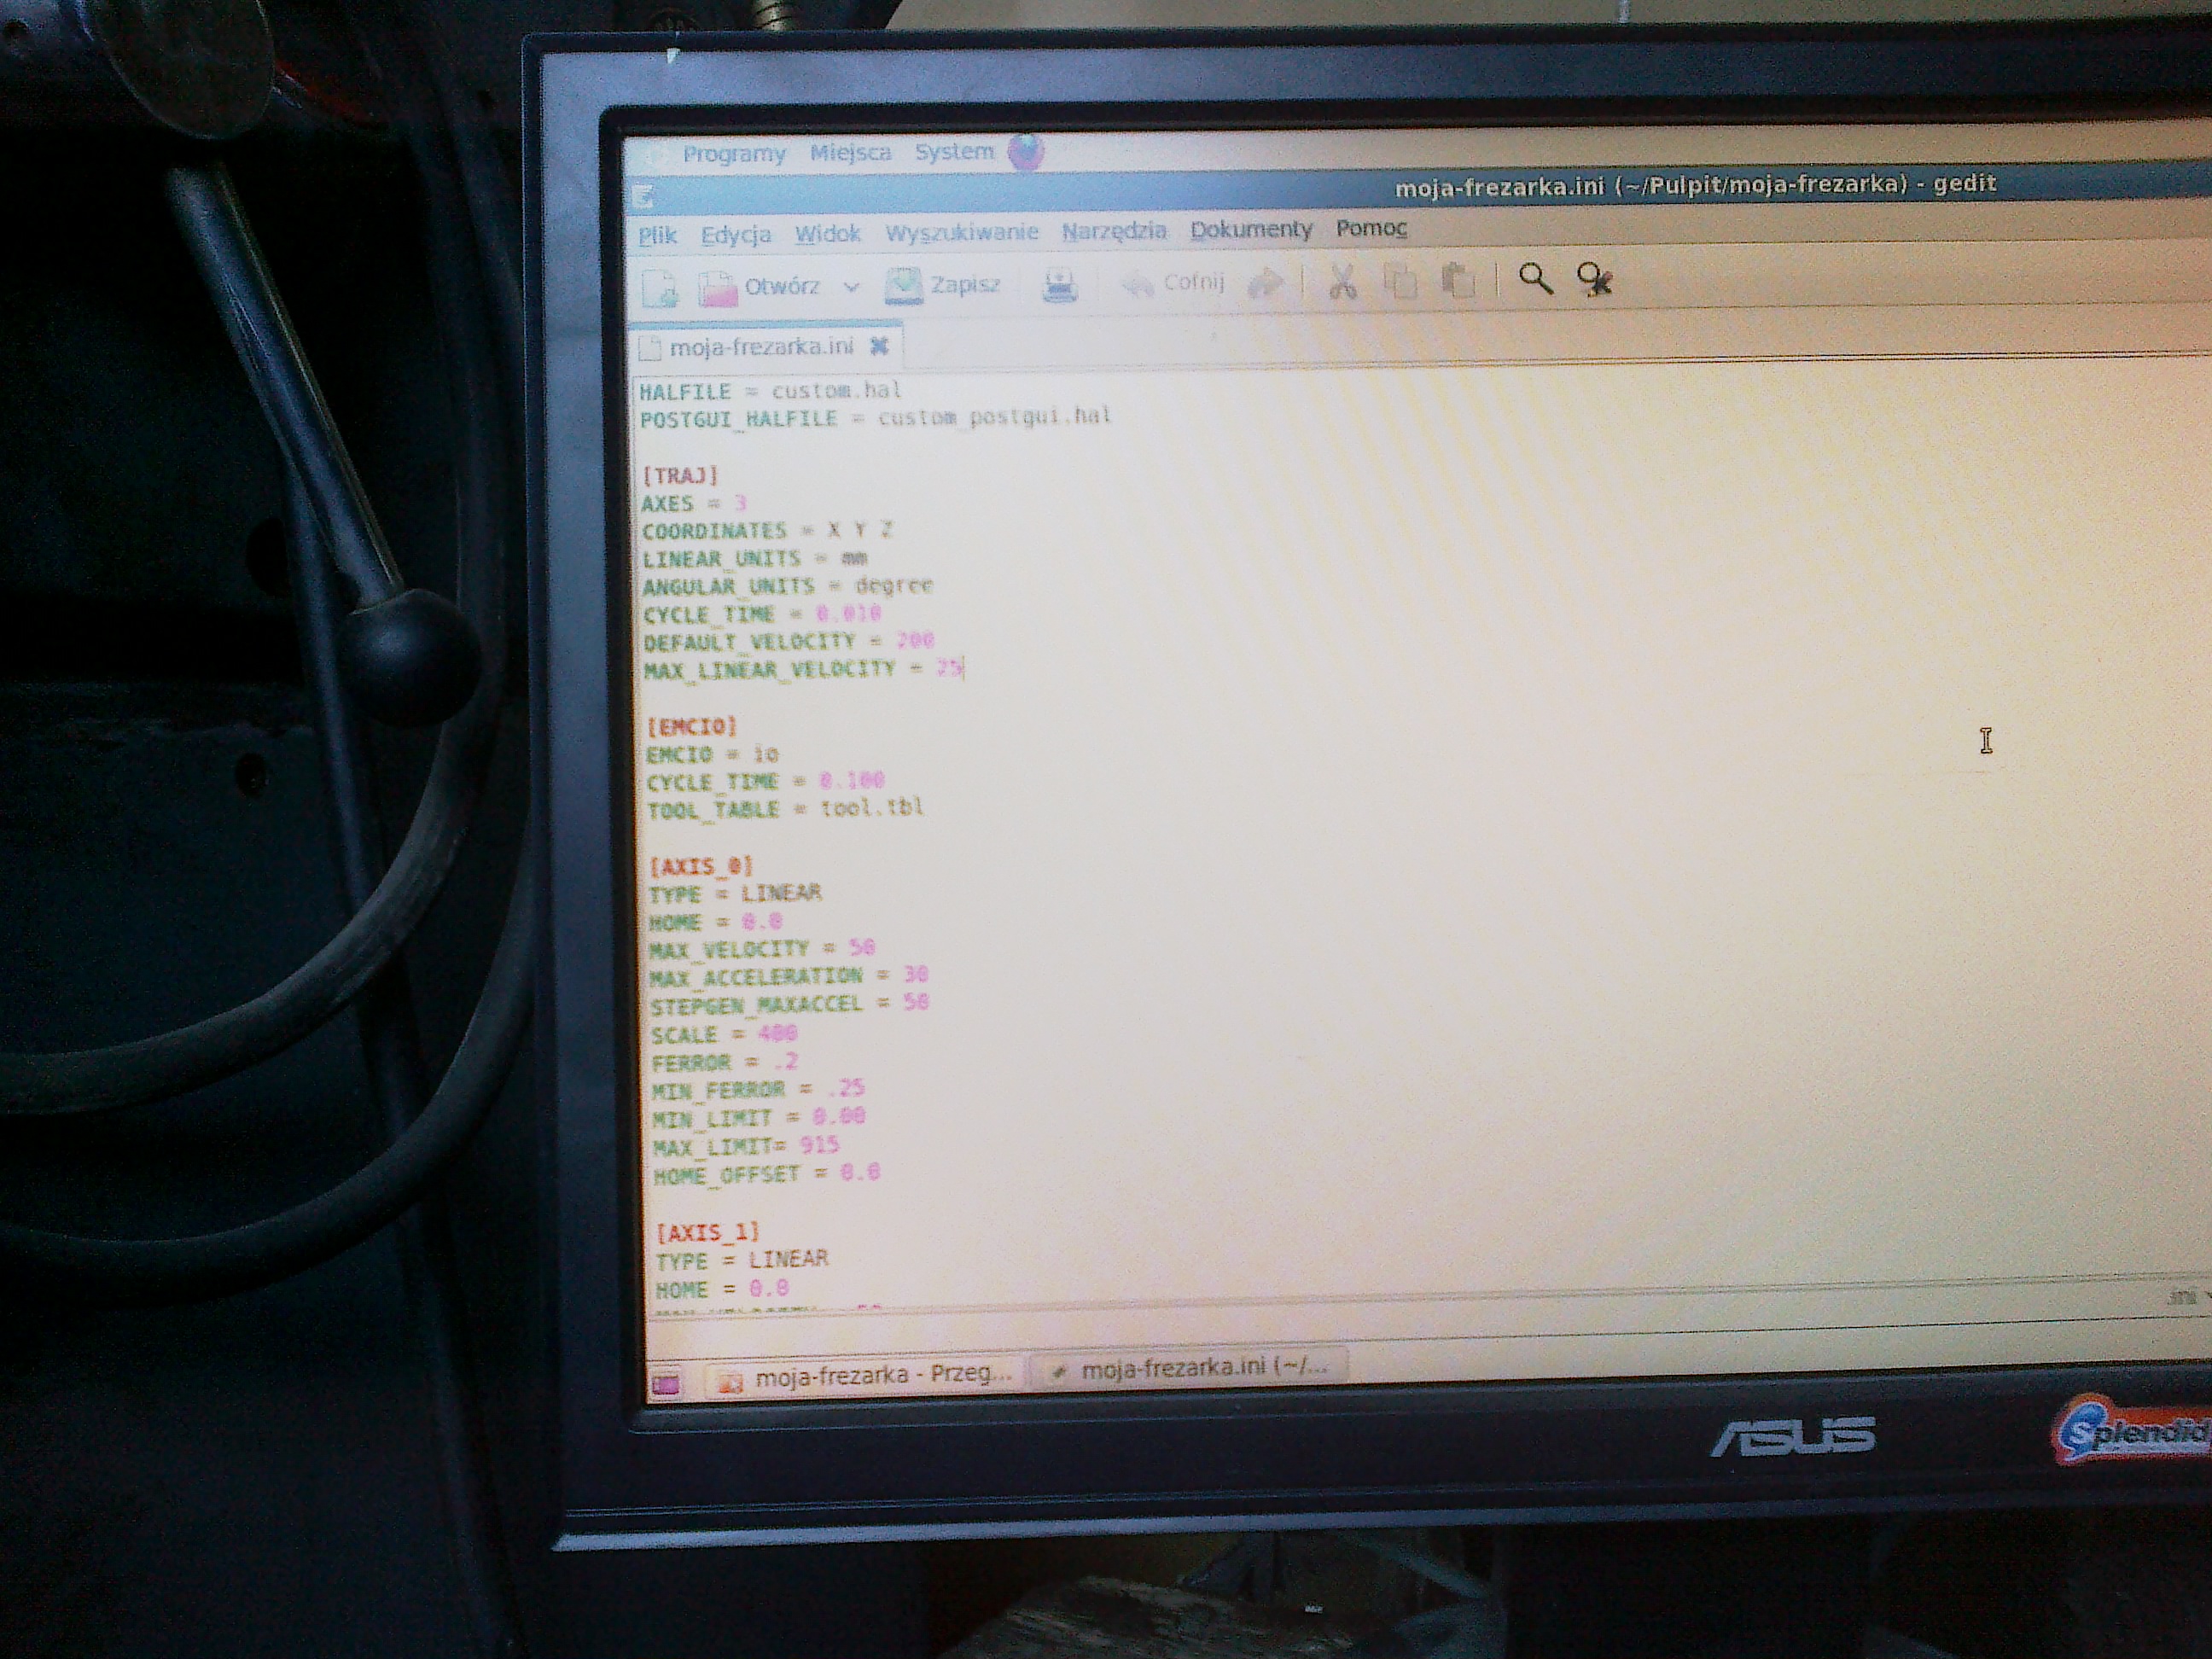
Task: Click the TOOL_TABLE = tool.tbl line
Action: (785, 809)
